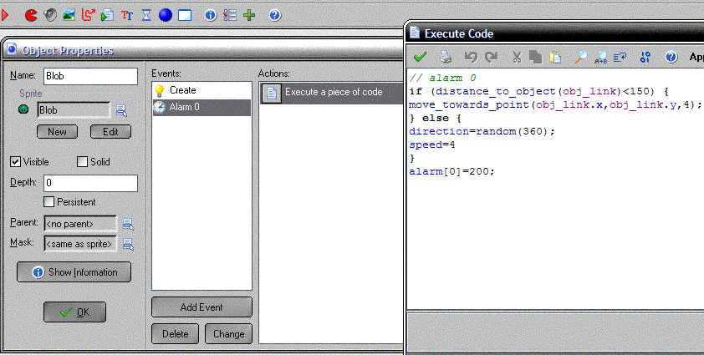Open help from the main toolbar

coord(275,15)
